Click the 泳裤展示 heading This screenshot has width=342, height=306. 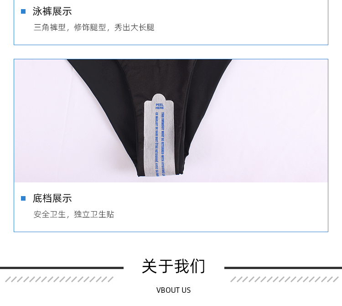tap(52, 11)
